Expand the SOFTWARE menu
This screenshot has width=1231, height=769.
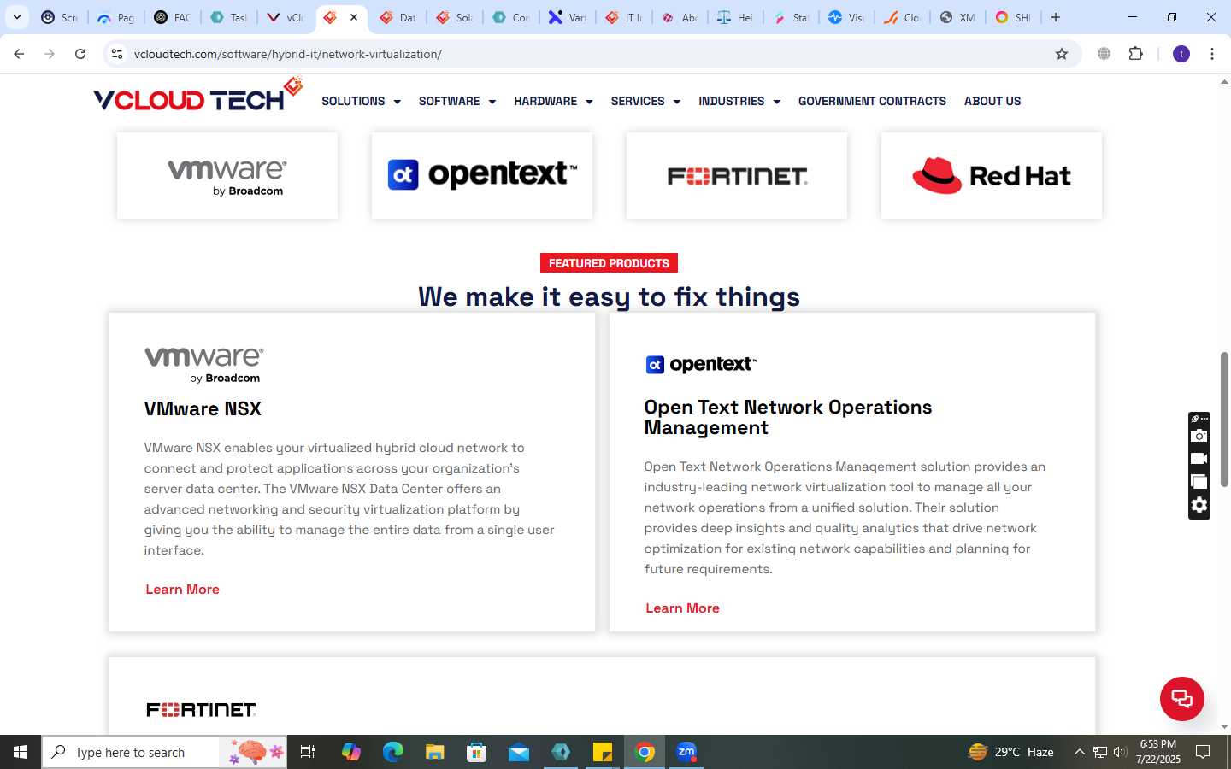coord(457,101)
